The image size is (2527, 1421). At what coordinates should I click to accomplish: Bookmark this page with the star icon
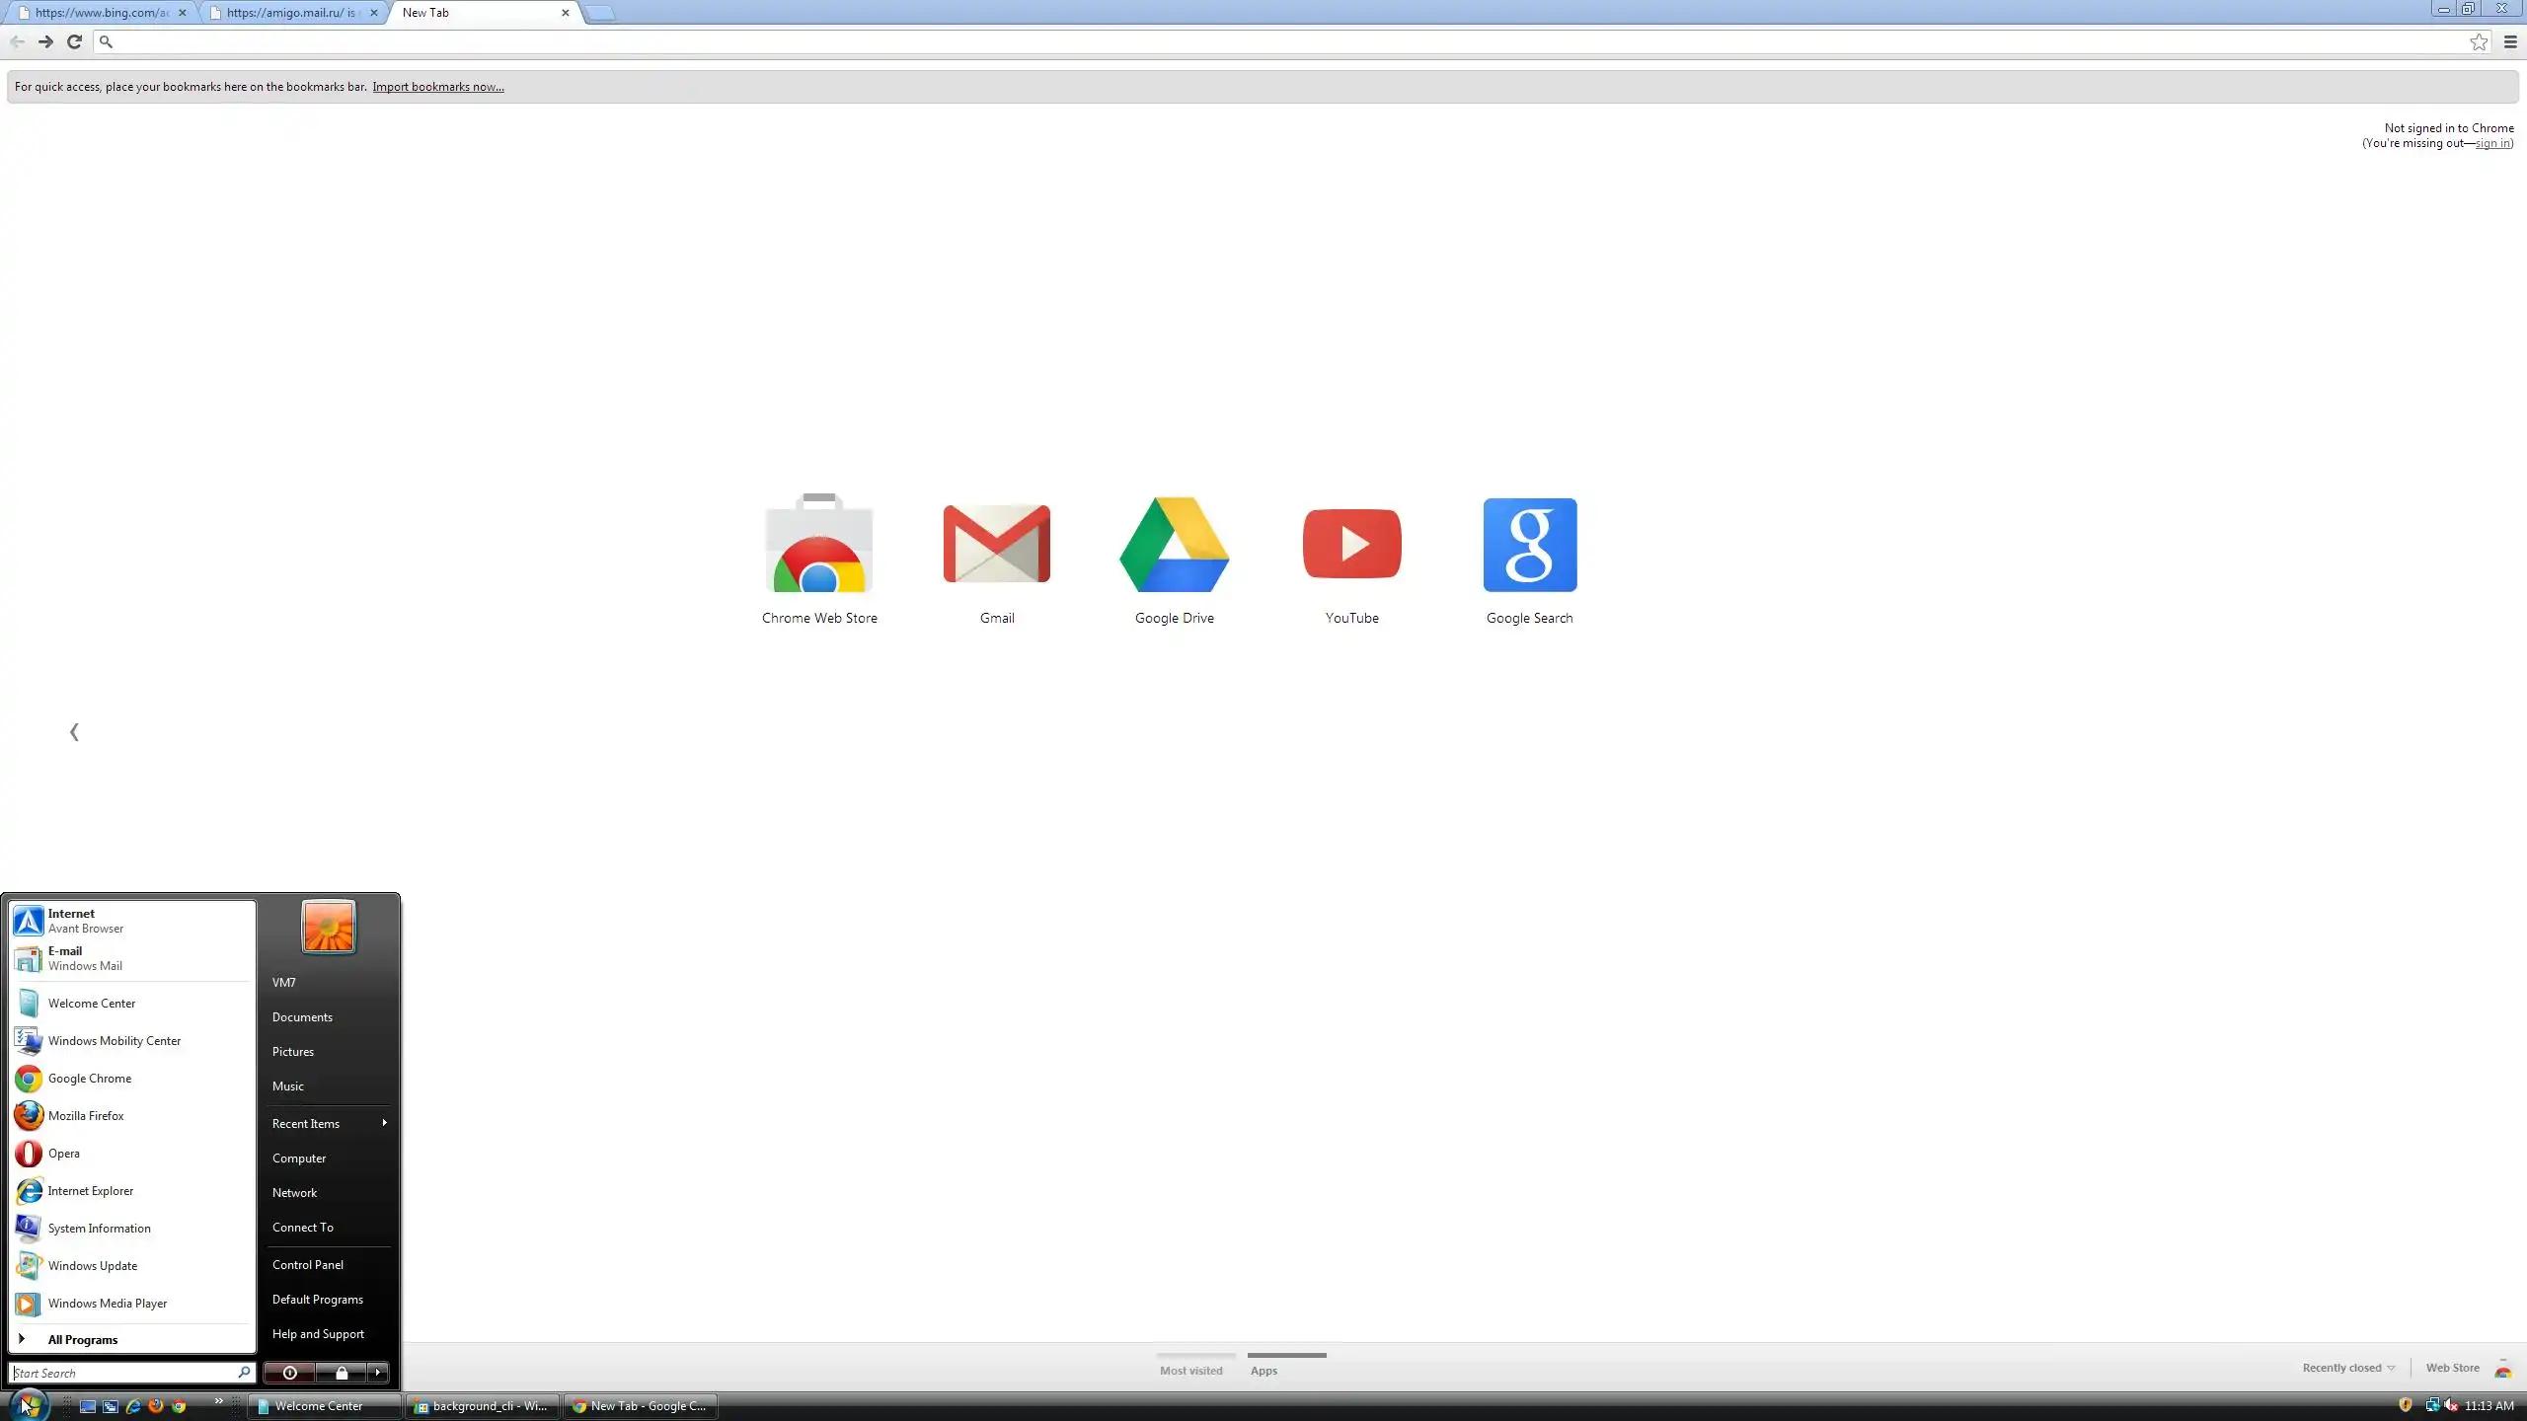2479,41
